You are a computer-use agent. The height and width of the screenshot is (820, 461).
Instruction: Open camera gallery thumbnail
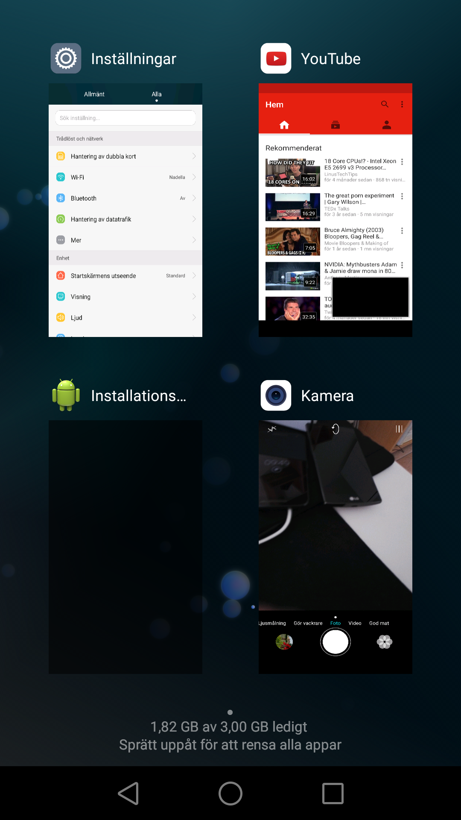click(x=284, y=642)
